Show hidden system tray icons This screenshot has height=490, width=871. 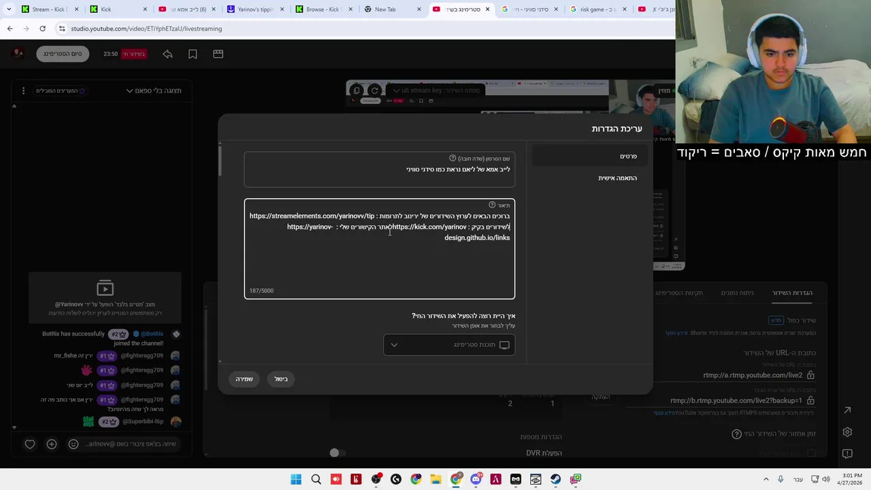point(766,479)
